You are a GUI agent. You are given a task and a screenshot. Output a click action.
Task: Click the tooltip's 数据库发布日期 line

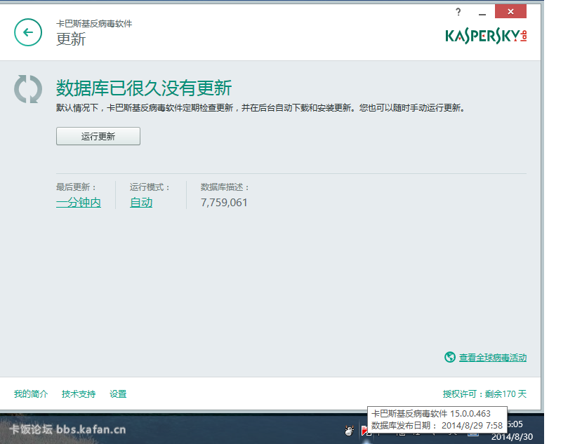coord(437,425)
